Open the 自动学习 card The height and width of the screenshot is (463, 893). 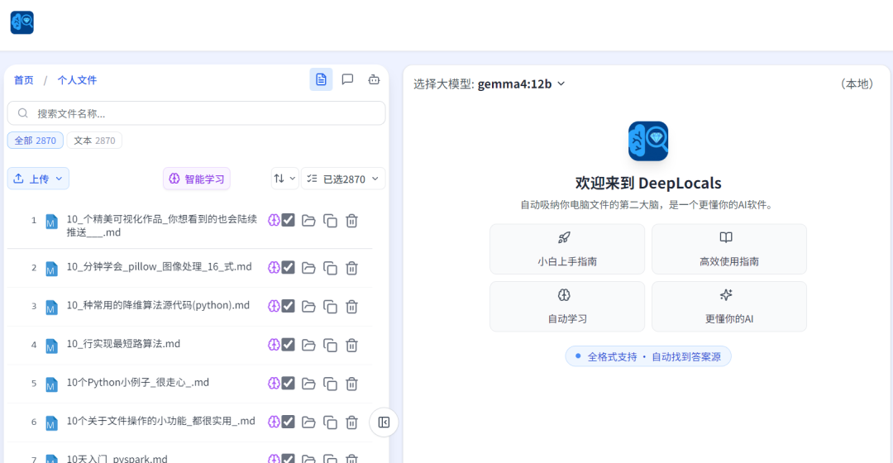(567, 307)
